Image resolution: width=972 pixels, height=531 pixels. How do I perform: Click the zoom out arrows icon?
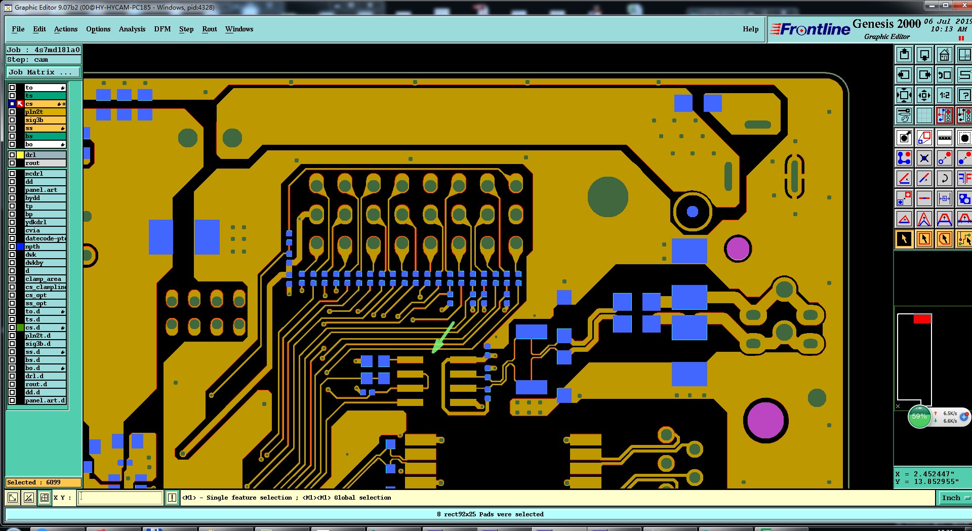(x=904, y=95)
